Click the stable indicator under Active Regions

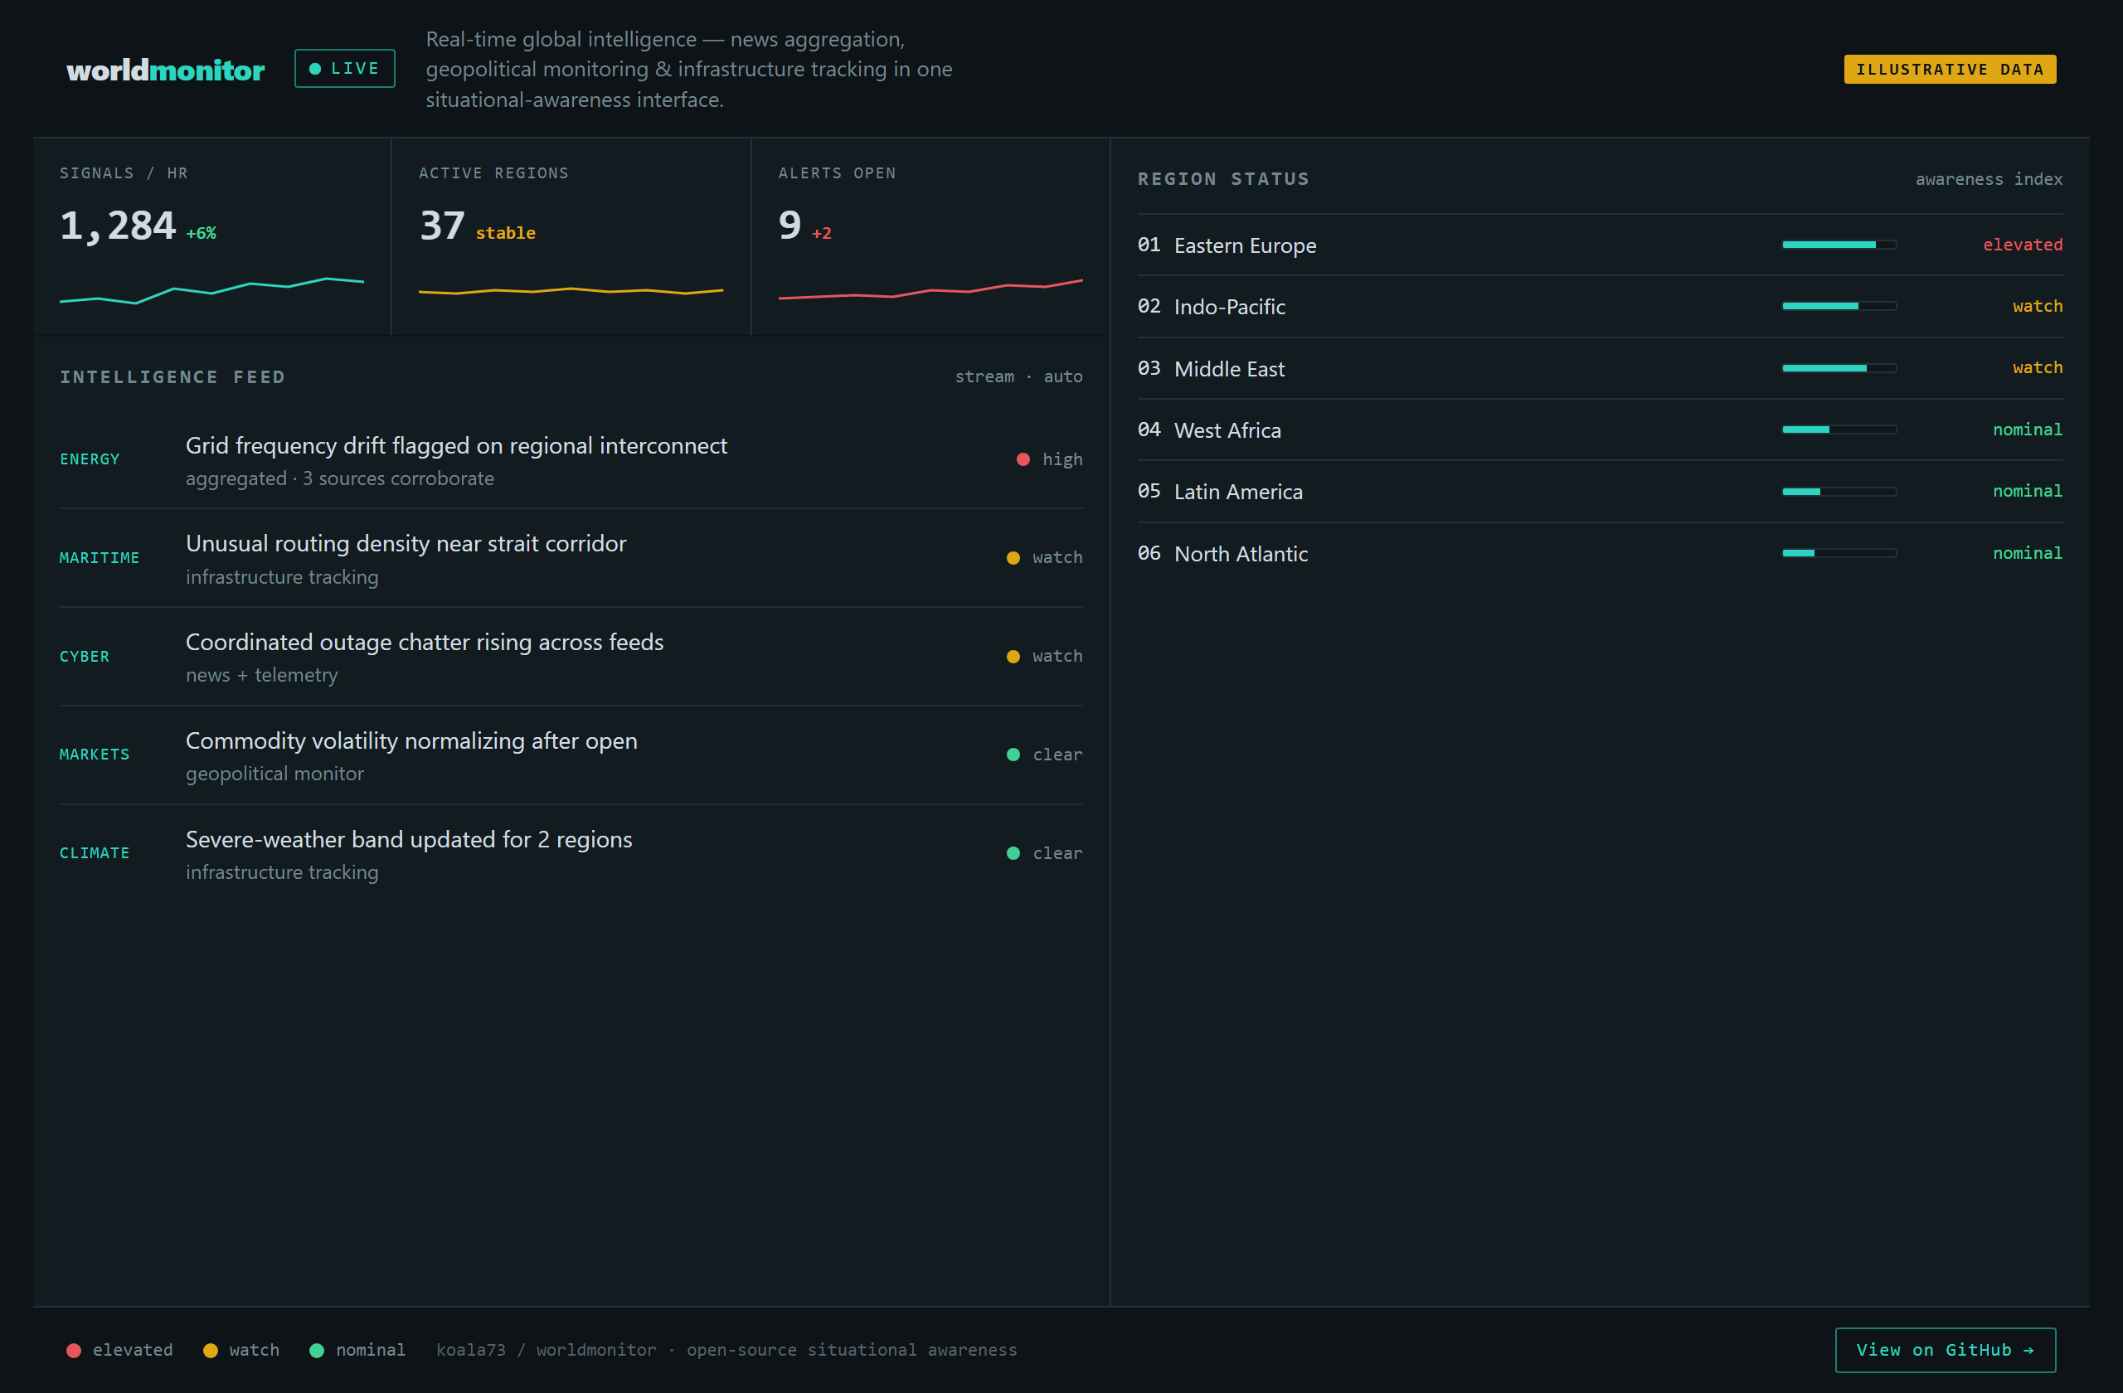click(506, 233)
